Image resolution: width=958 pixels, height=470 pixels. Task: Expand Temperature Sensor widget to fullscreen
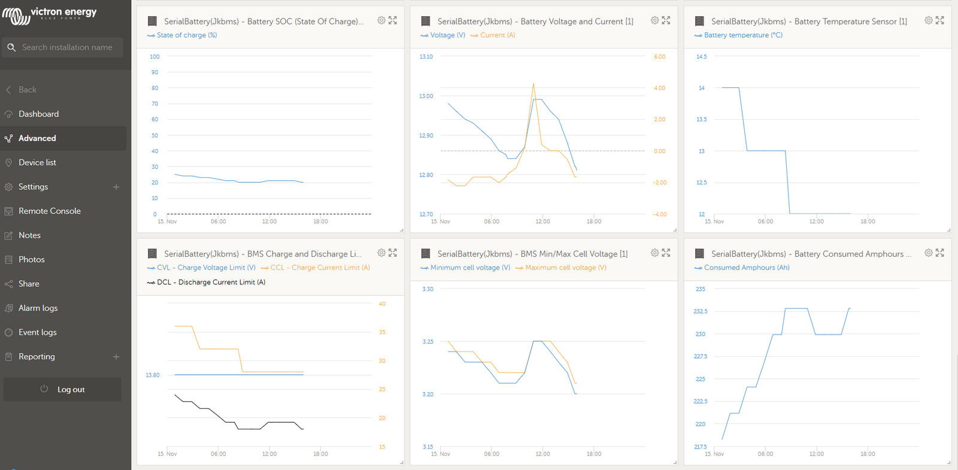(x=940, y=20)
